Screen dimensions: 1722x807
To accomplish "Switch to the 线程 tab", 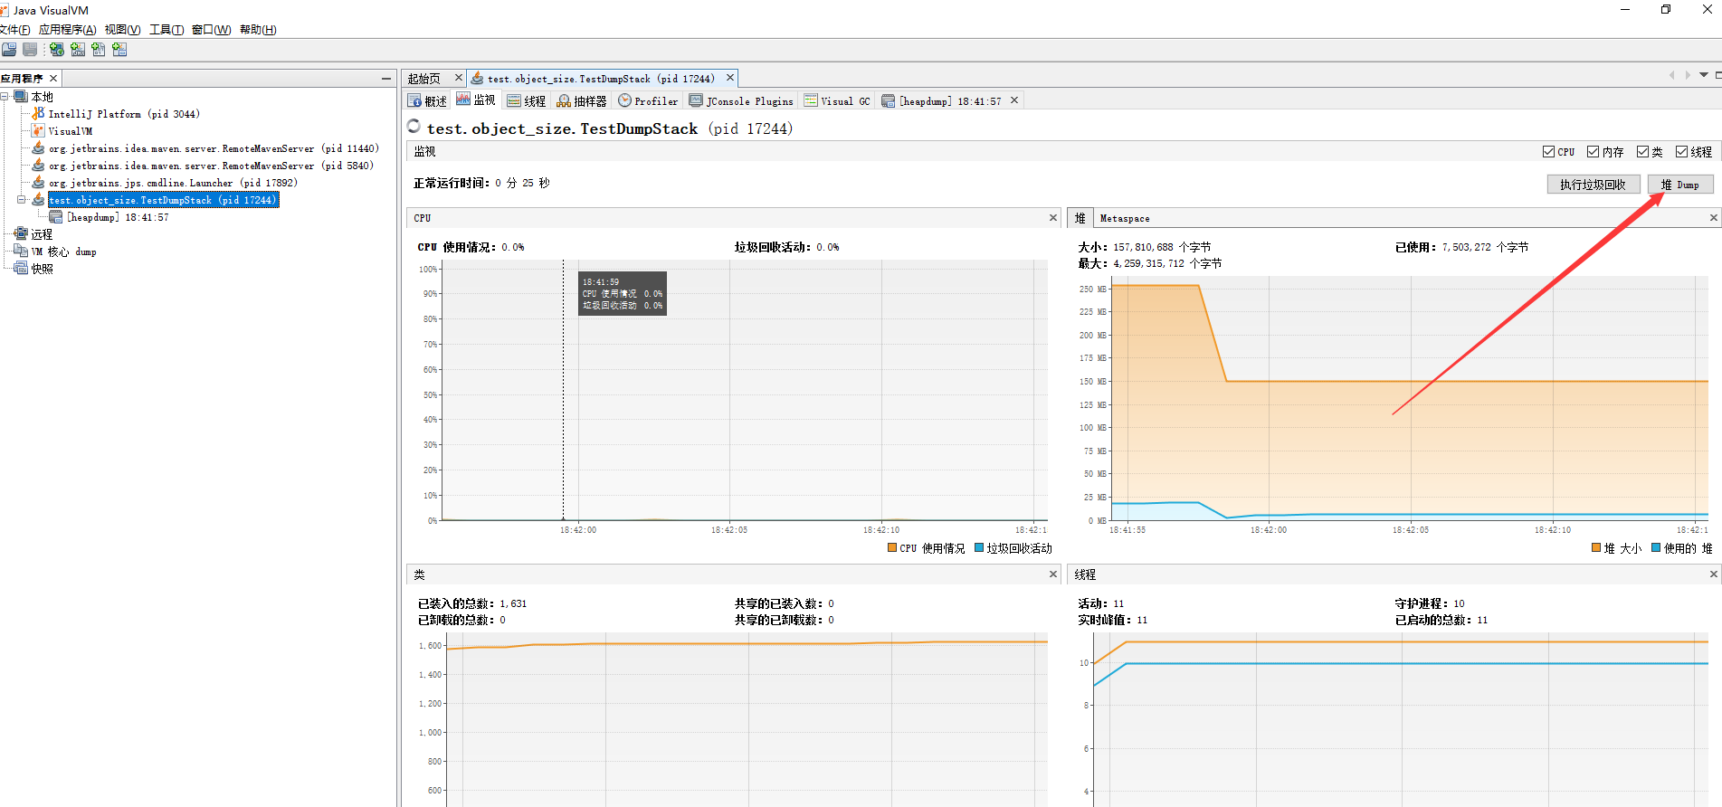I will pos(527,100).
